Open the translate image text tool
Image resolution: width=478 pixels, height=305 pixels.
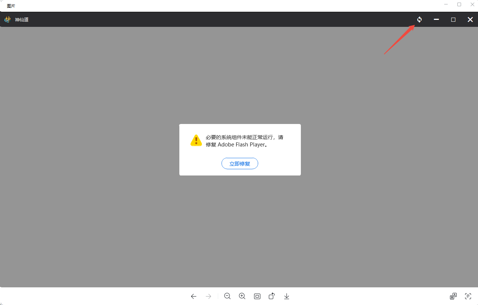coord(453,296)
